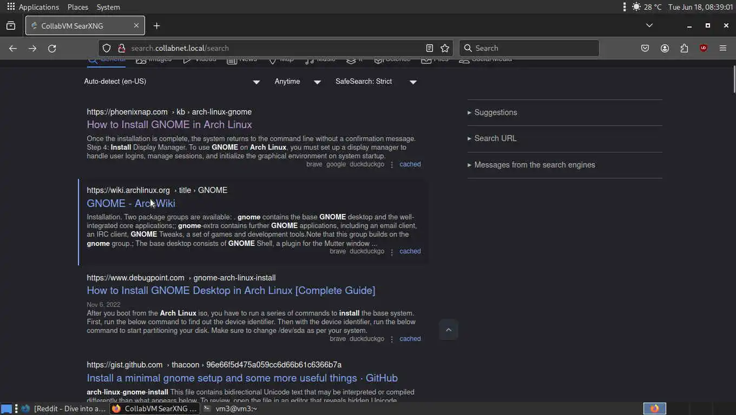Screen dimensions: 736x415
Task: Click the tracking protection shield icon
Action: (x=107, y=48)
